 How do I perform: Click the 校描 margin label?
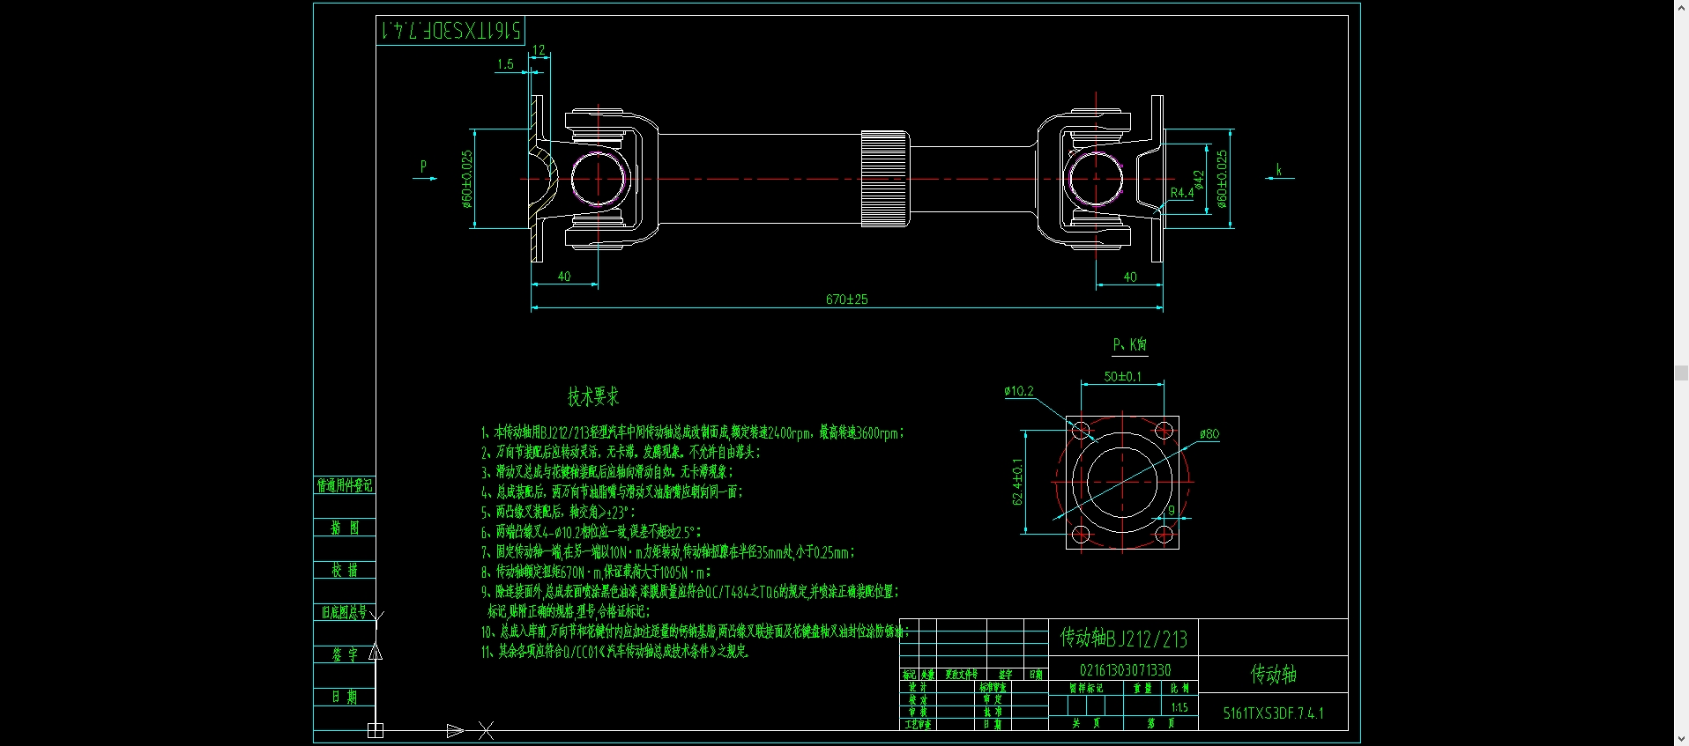345,570
